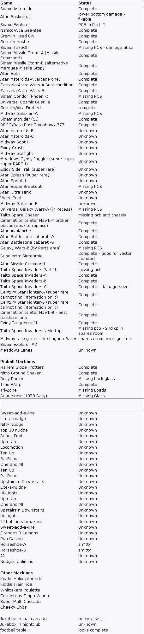
Task: Click Supersonic (1979 Bally) row
Action: (x=72, y=396)
